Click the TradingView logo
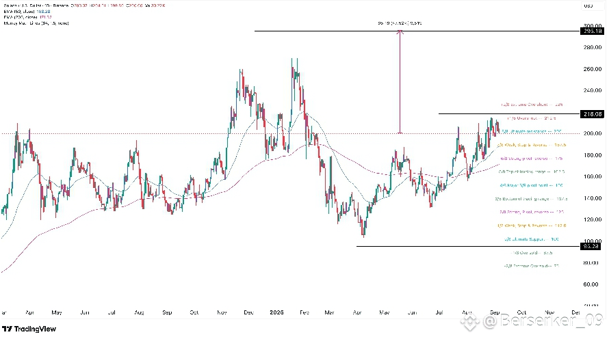This screenshot has width=609, height=339. pos(29,329)
